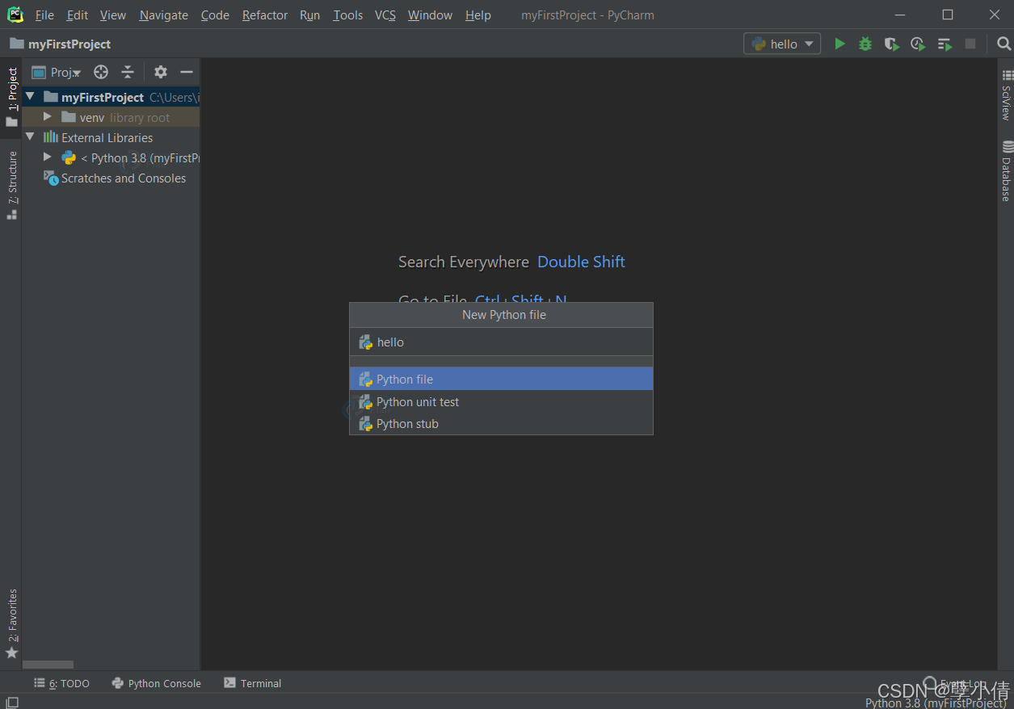Open the Code menu
1014x709 pixels.
[215, 15]
